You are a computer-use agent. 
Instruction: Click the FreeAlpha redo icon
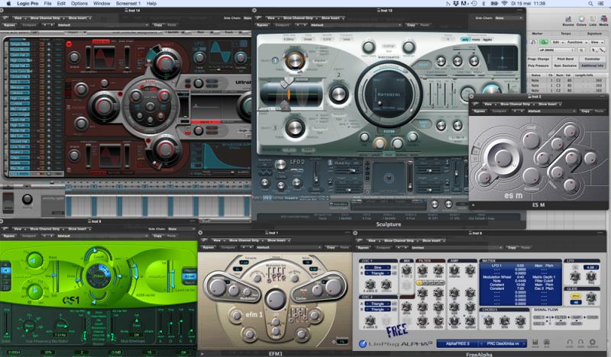tap(580, 343)
